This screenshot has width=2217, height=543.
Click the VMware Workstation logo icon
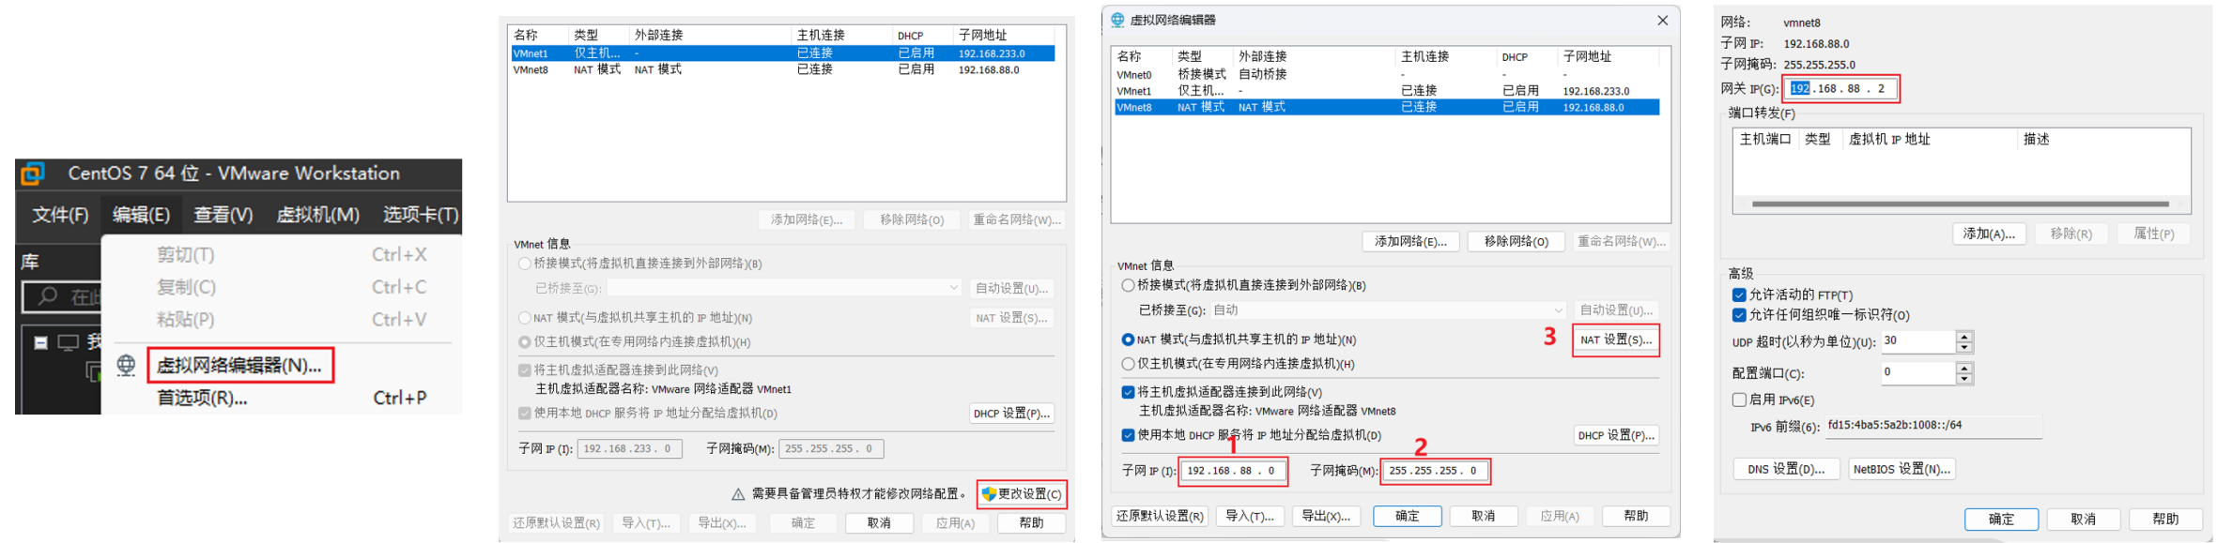(x=33, y=173)
